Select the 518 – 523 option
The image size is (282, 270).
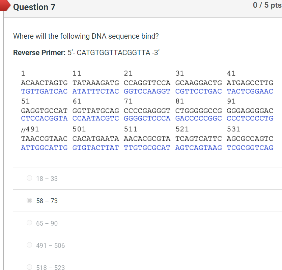click(x=29, y=267)
